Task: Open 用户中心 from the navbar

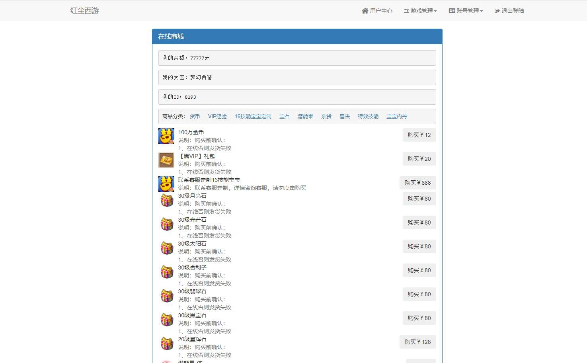Action: (x=377, y=11)
